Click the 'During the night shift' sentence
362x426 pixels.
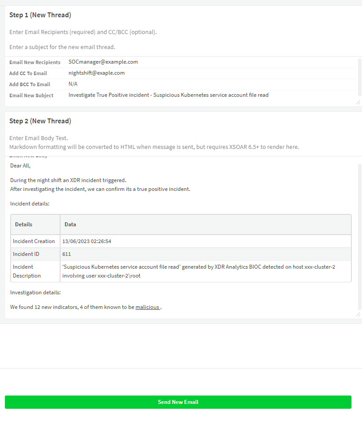pyautogui.click(x=68, y=180)
